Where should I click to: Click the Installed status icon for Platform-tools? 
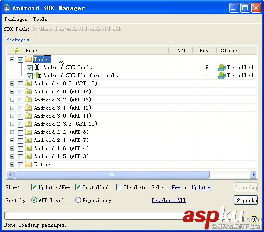point(222,76)
